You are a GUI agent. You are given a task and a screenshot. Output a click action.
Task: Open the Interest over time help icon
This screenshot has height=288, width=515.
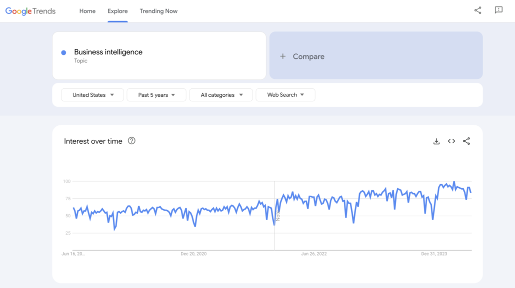coord(131,141)
